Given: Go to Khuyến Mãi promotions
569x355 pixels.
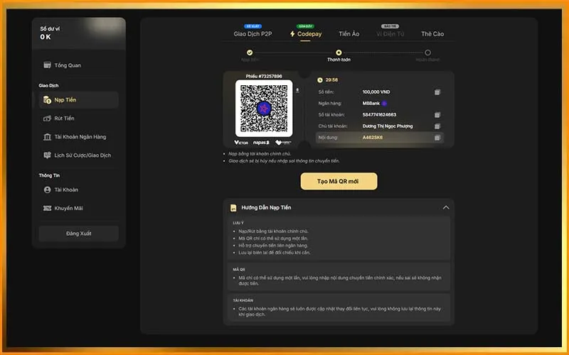Looking at the screenshot, I should click(x=78, y=208).
